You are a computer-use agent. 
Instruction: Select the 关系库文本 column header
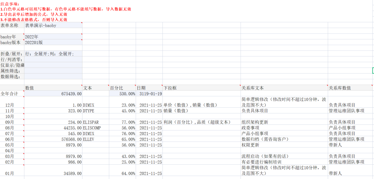pos(284,88)
